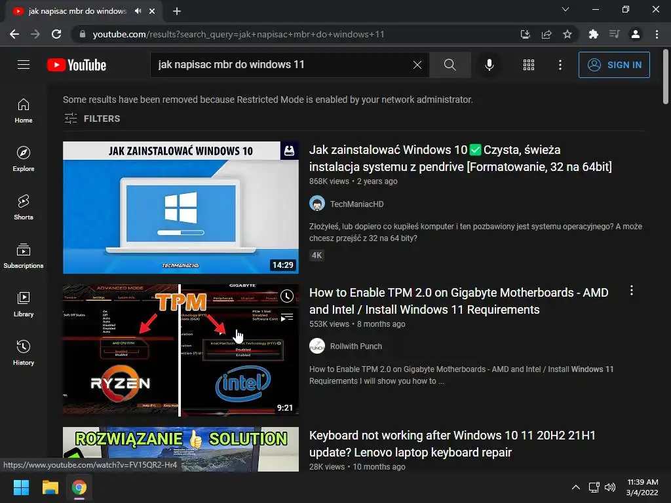Open the Chrome extensions puzzle icon
671x503 pixels.
click(x=593, y=34)
